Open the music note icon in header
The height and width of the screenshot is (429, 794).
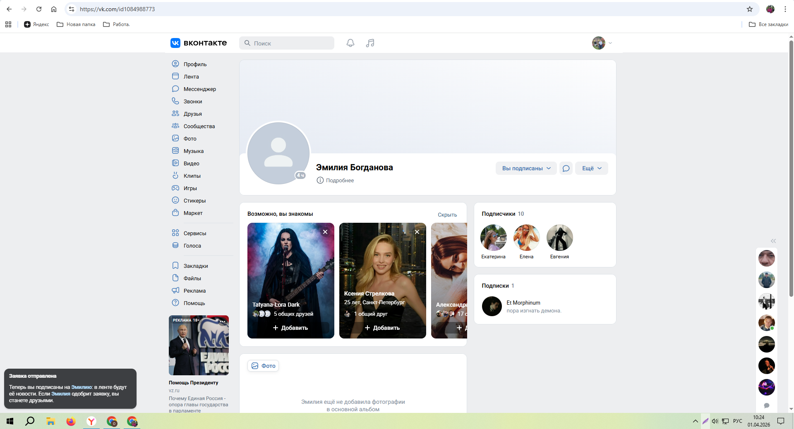370,43
